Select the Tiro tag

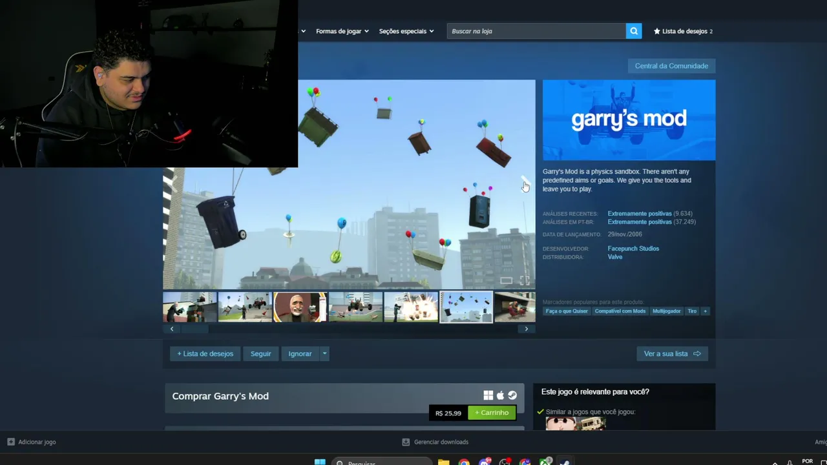(692, 311)
